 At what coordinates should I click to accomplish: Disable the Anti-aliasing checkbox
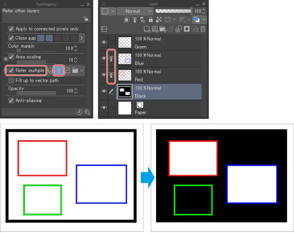[11, 100]
